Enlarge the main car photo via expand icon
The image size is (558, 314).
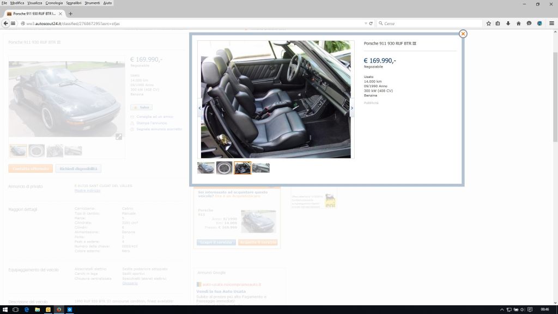click(118, 136)
